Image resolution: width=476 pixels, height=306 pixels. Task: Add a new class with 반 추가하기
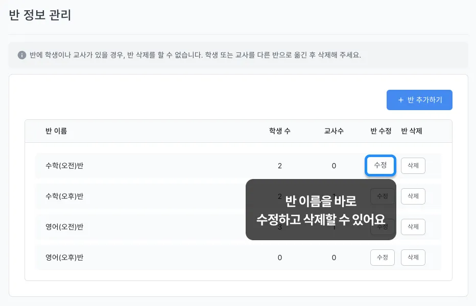pyautogui.click(x=419, y=100)
